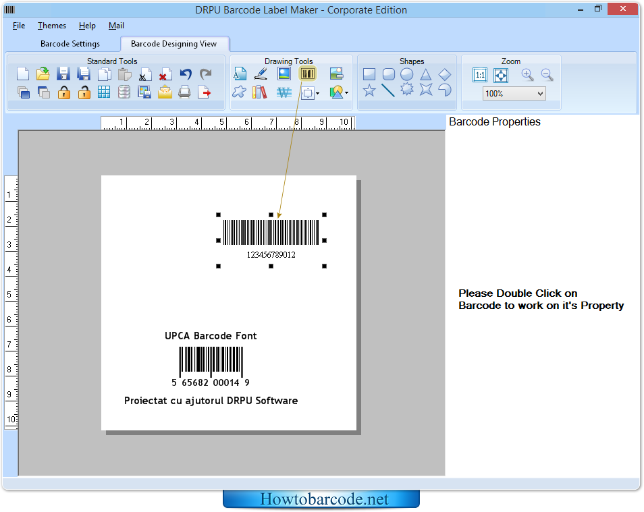Select the Proiectat cu ajutorul DRPU Software text
This screenshot has width=644, height=512.
(x=211, y=401)
